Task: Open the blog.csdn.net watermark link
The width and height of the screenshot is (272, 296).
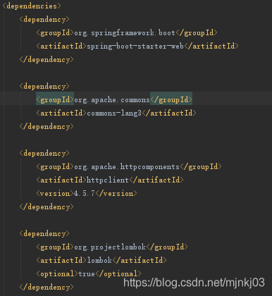Action: (x=194, y=283)
